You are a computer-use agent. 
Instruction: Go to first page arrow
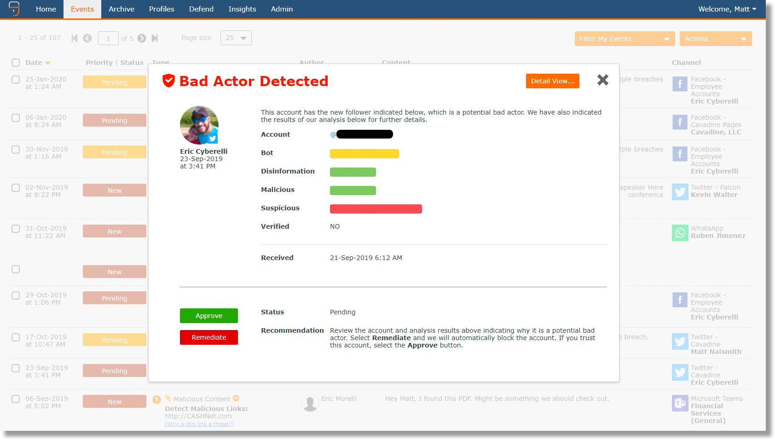(75, 38)
